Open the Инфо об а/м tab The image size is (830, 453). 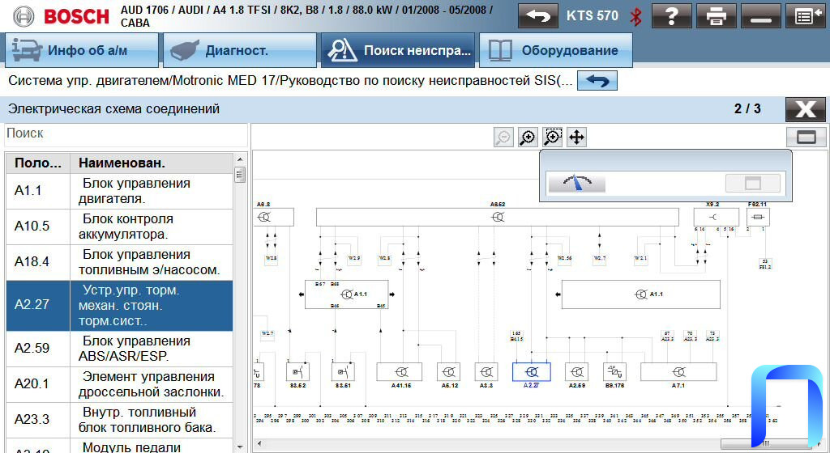[82, 50]
